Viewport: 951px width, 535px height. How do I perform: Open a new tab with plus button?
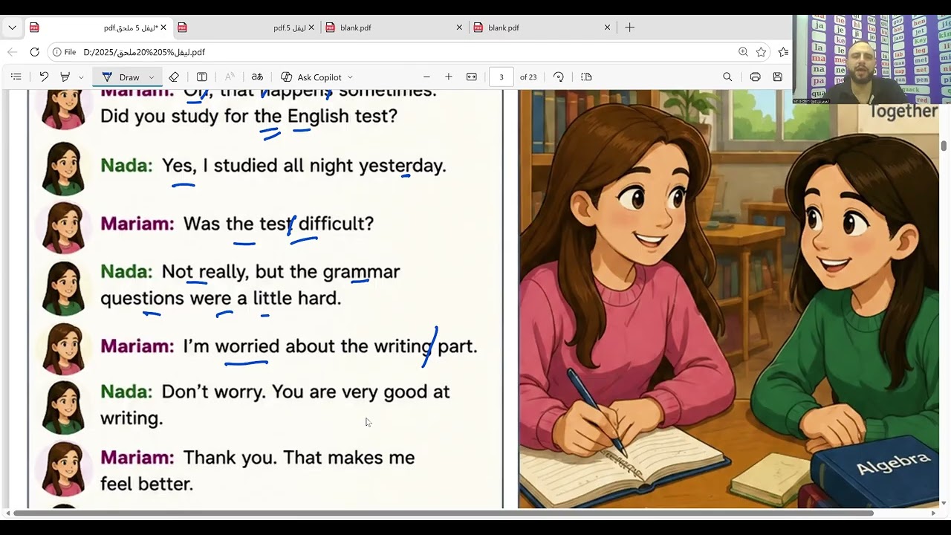click(630, 27)
